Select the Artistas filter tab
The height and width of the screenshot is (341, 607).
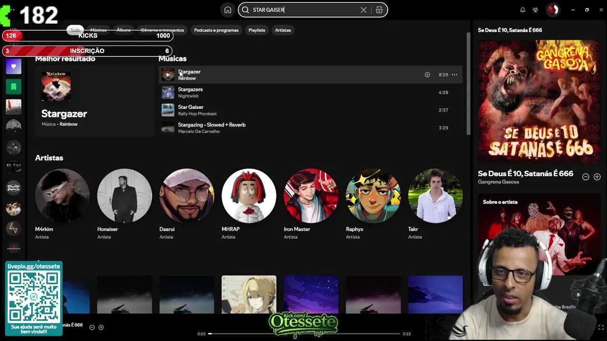click(283, 30)
